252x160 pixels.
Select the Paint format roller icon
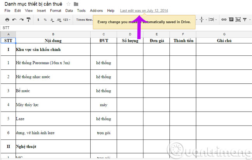28,20
